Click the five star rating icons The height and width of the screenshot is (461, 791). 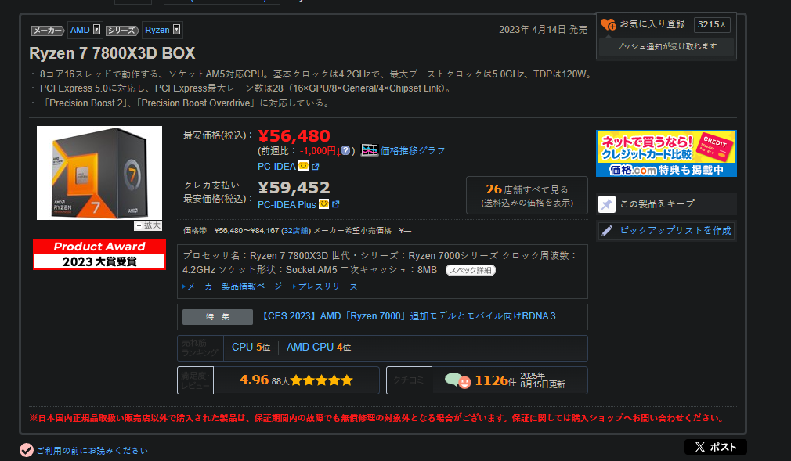click(x=321, y=380)
